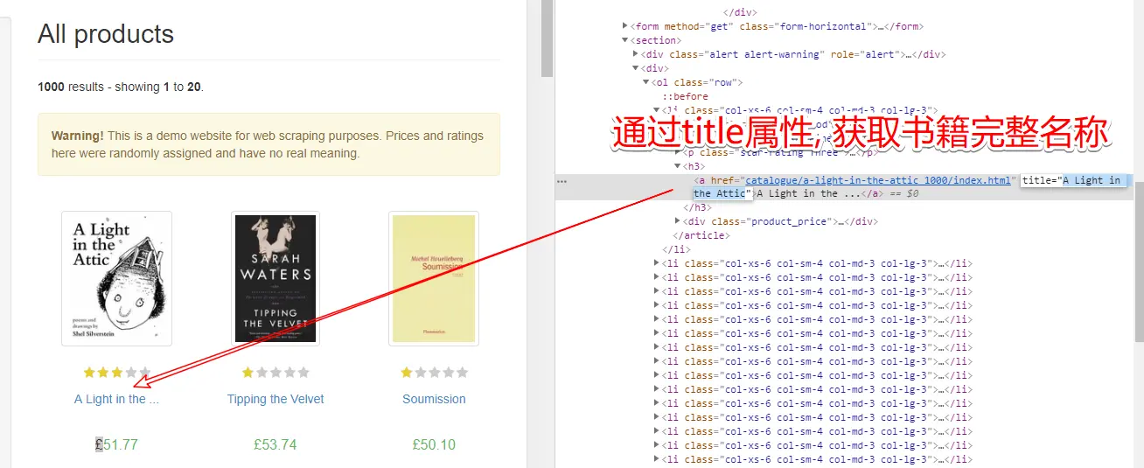Viewport: 1144px width, 468px height.
Task: Collapse the section node in the DOM tree
Action: click(x=624, y=40)
